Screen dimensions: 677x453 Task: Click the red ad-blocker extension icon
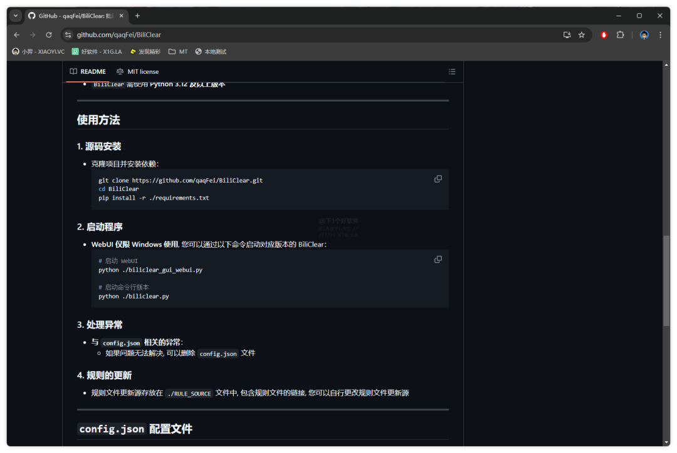click(x=604, y=35)
